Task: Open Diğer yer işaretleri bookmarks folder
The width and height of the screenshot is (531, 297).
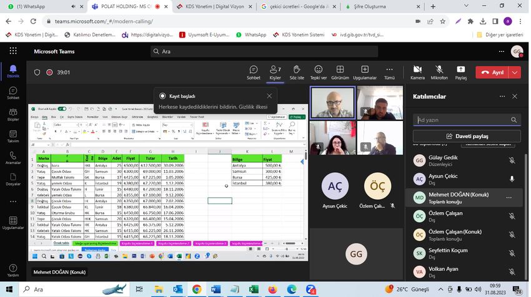Action: (x=500, y=35)
